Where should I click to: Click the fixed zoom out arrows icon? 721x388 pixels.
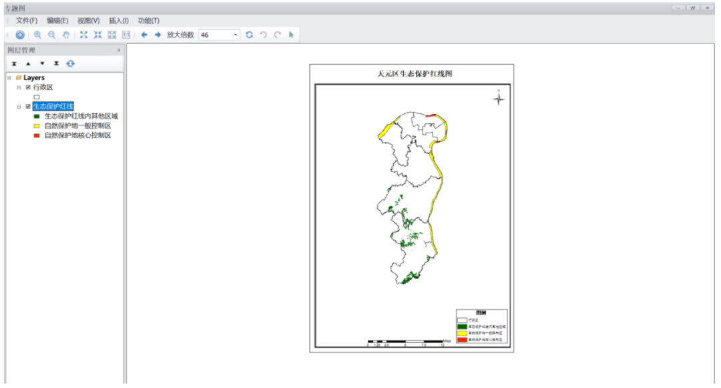98,35
